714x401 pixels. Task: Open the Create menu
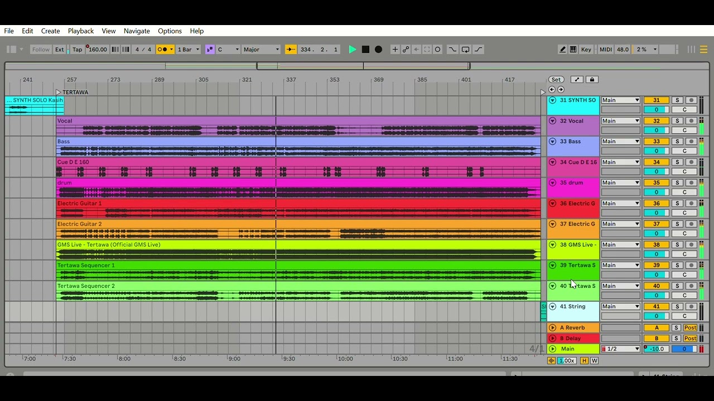50,31
